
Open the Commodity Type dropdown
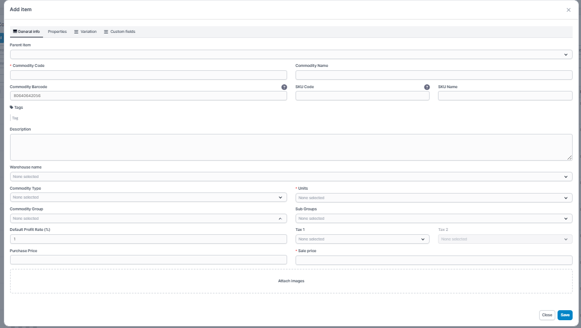click(x=148, y=197)
